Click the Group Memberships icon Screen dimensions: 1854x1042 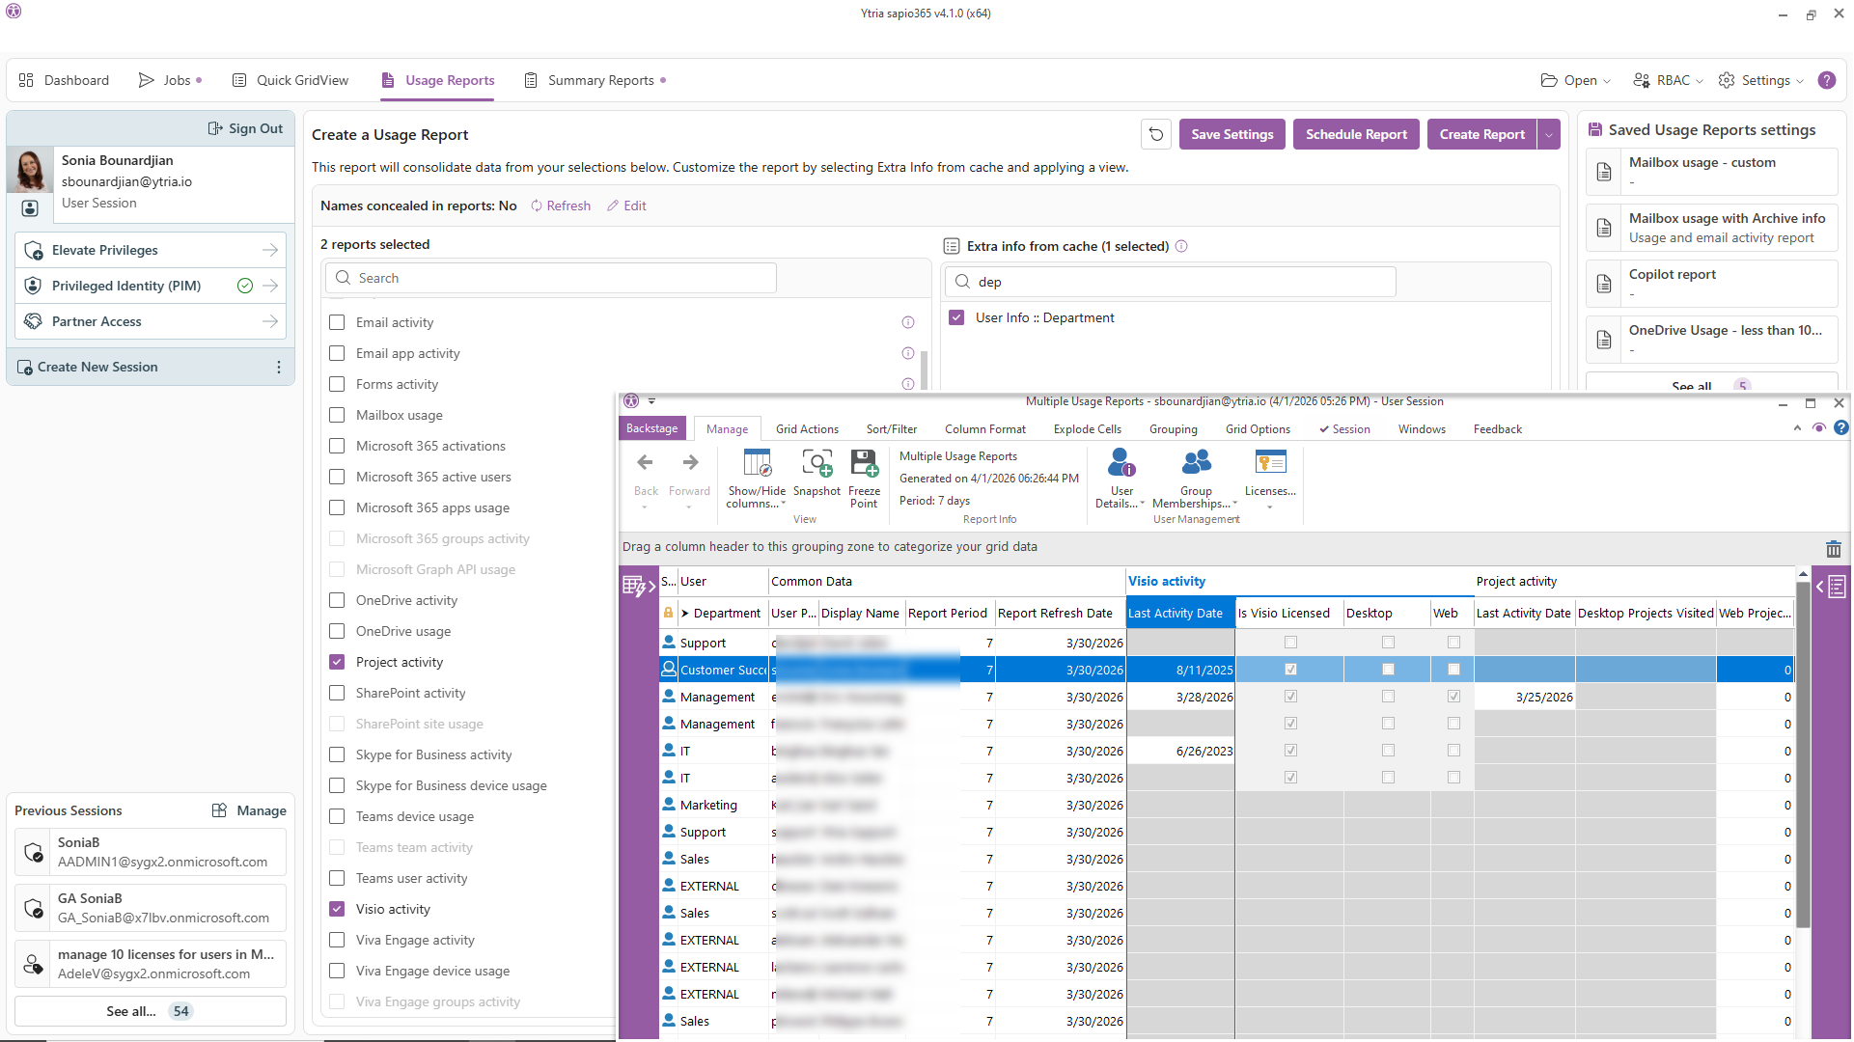[1195, 463]
